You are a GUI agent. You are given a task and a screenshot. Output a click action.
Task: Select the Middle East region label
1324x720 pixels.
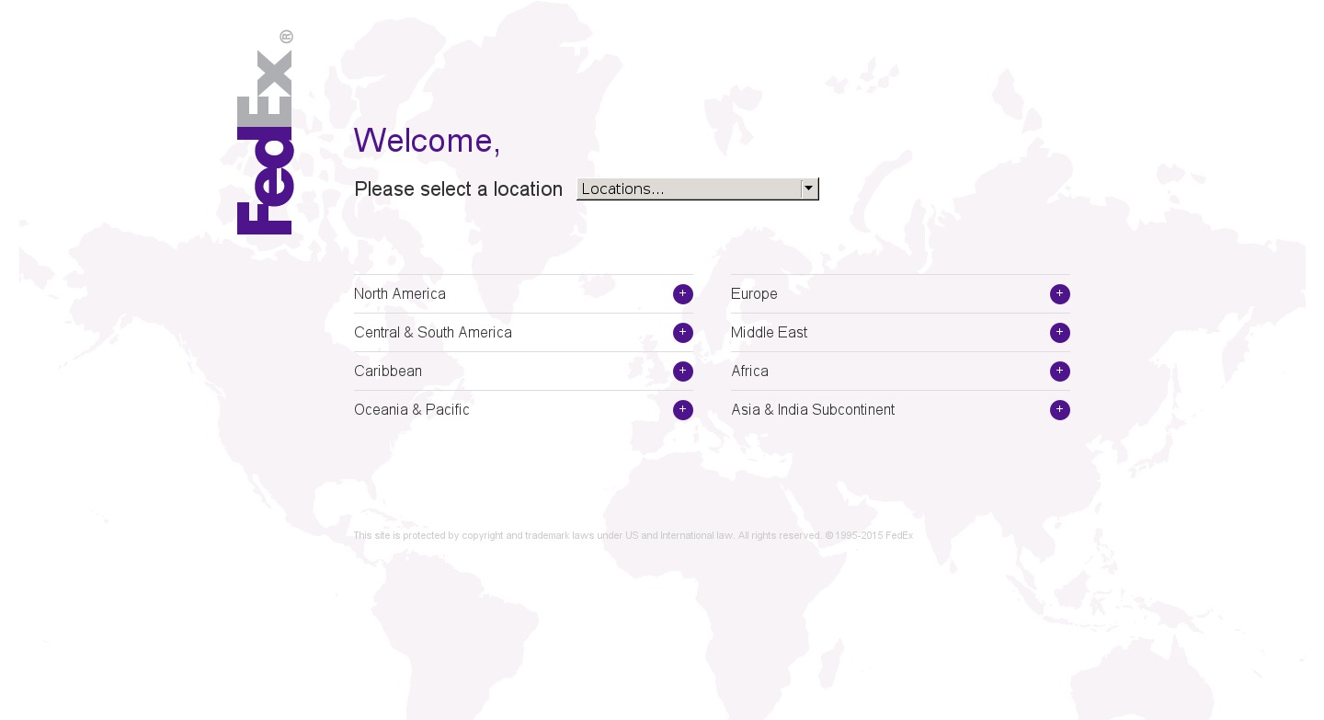[769, 333]
